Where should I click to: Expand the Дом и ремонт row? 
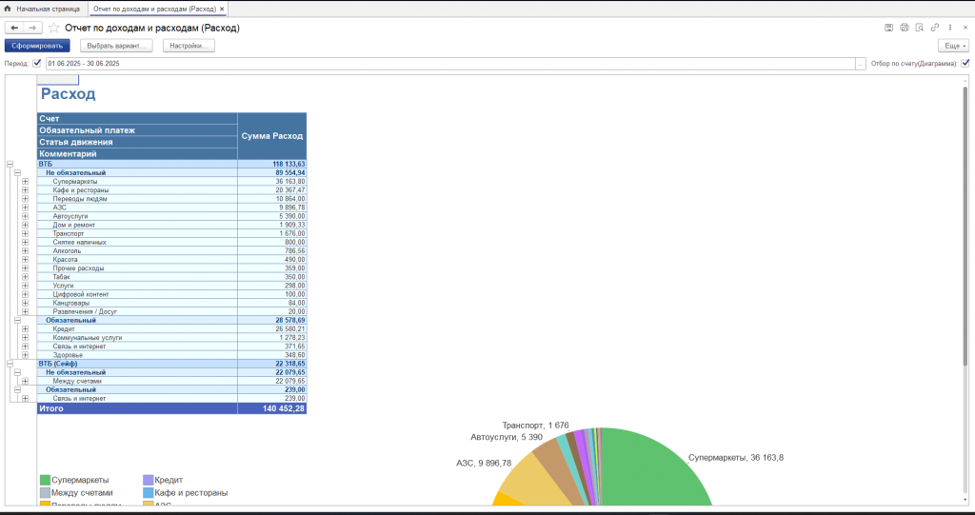click(25, 226)
